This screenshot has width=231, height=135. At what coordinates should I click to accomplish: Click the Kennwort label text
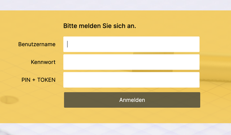tap(43, 62)
